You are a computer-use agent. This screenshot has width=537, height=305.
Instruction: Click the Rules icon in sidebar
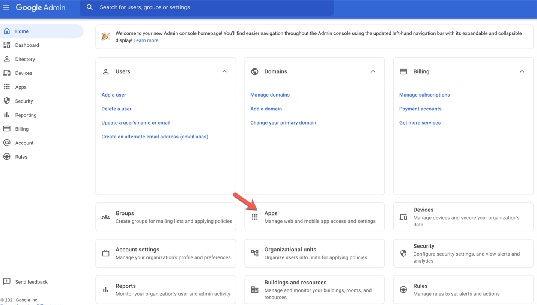7,157
